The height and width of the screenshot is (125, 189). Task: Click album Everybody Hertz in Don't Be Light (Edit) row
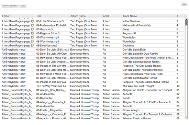[80, 49]
